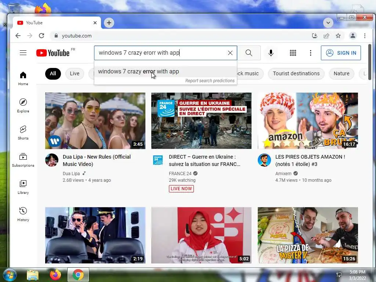Share this page via the share icon
376x282 pixels.
[x=326, y=36]
